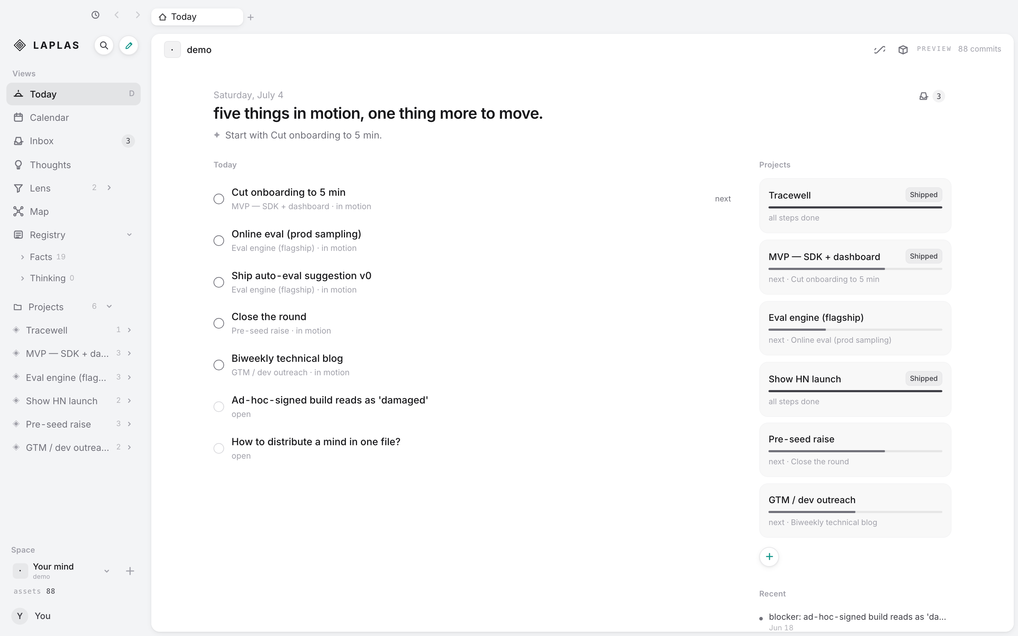Click the GTM / dev outreach progress bar

click(x=855, y=512)
